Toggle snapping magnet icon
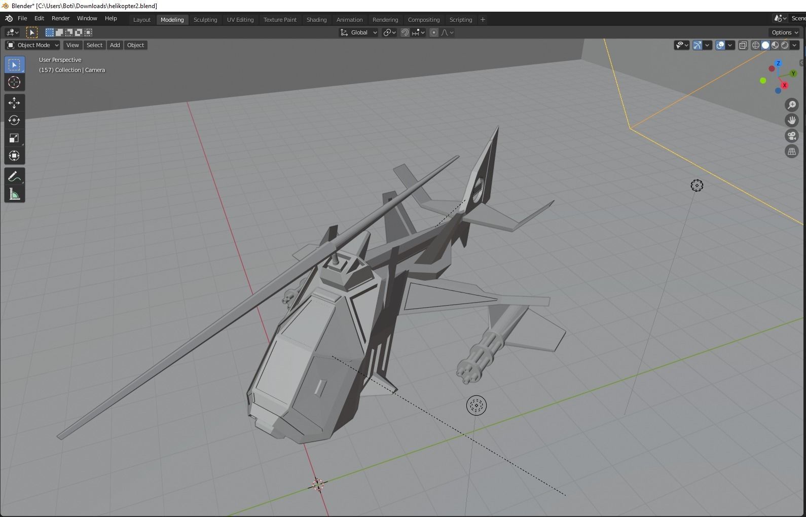This screenshot has height=517, width=806. tap(405, 32)
